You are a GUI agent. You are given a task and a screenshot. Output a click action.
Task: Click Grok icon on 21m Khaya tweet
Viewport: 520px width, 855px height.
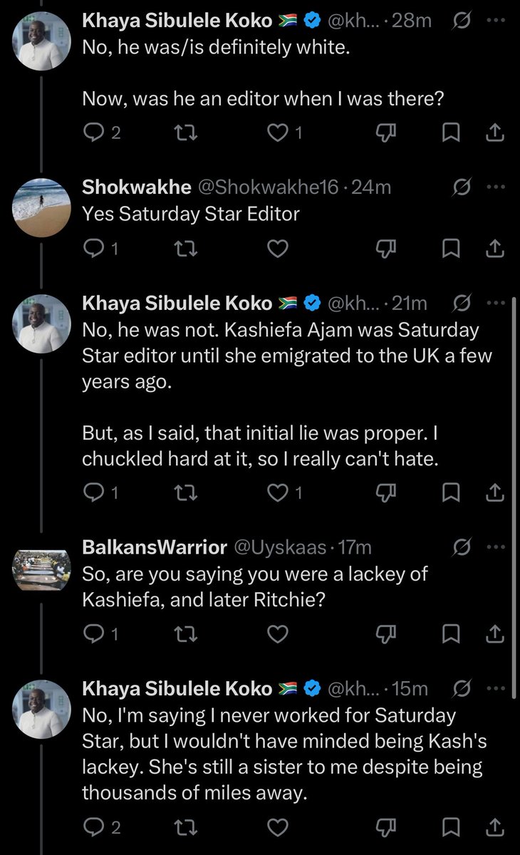[461, 303]
